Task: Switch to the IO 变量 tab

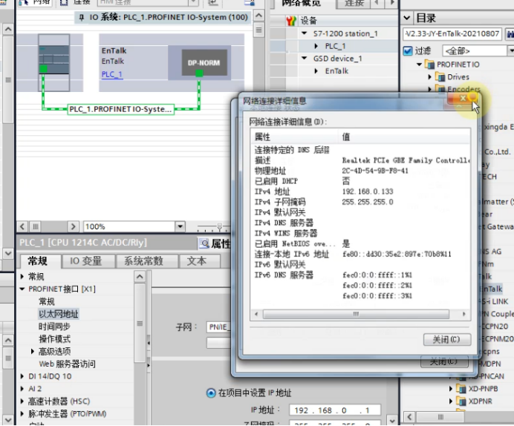Action: [86, 261]
